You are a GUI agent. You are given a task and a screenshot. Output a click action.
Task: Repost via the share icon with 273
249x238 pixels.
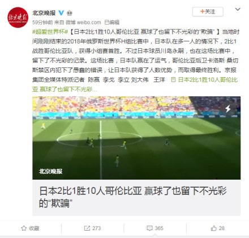point(92,228)
